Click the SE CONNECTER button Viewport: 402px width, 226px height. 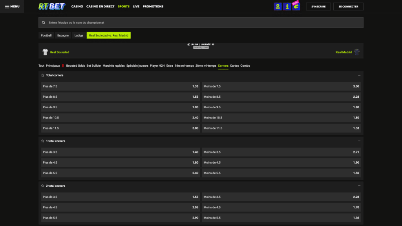348,6
